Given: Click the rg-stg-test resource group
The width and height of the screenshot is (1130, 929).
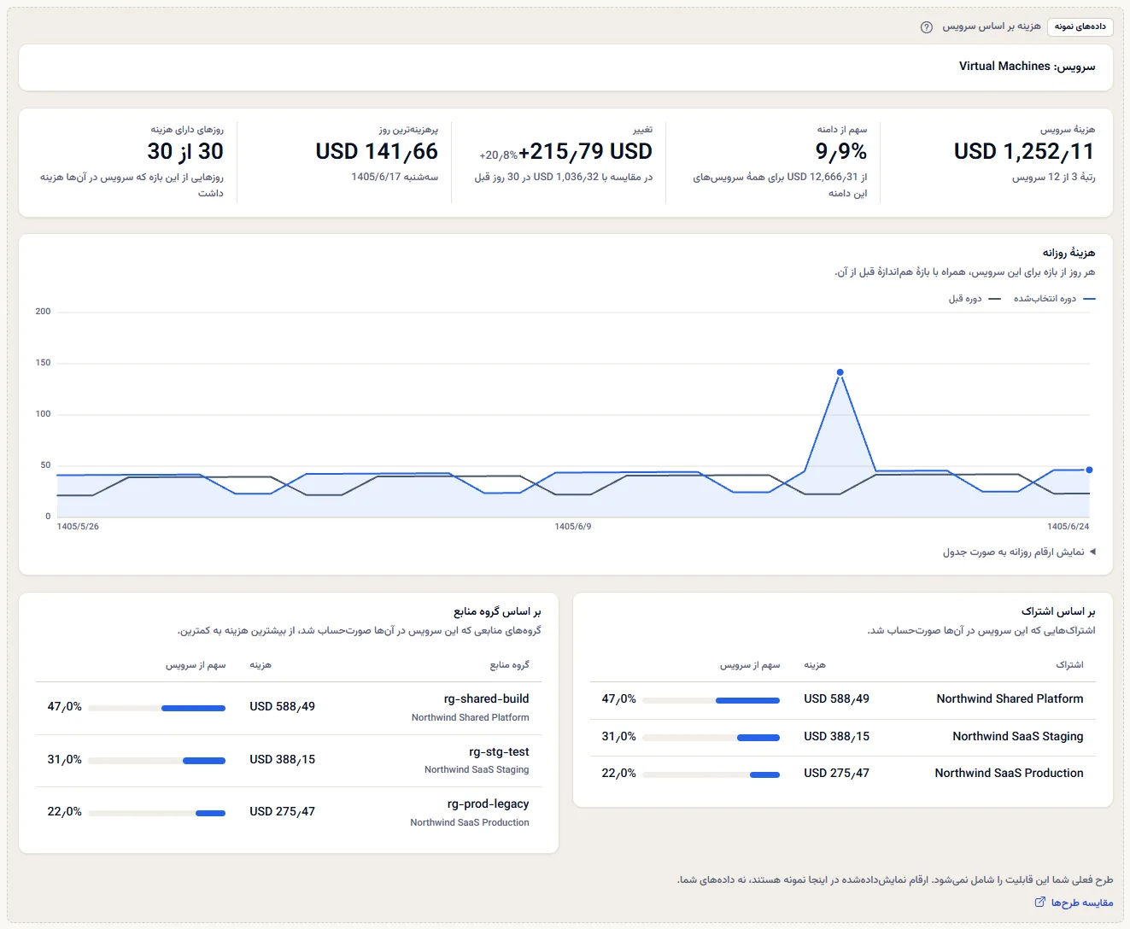Looking at the screenshot, I should pos(499,751).
